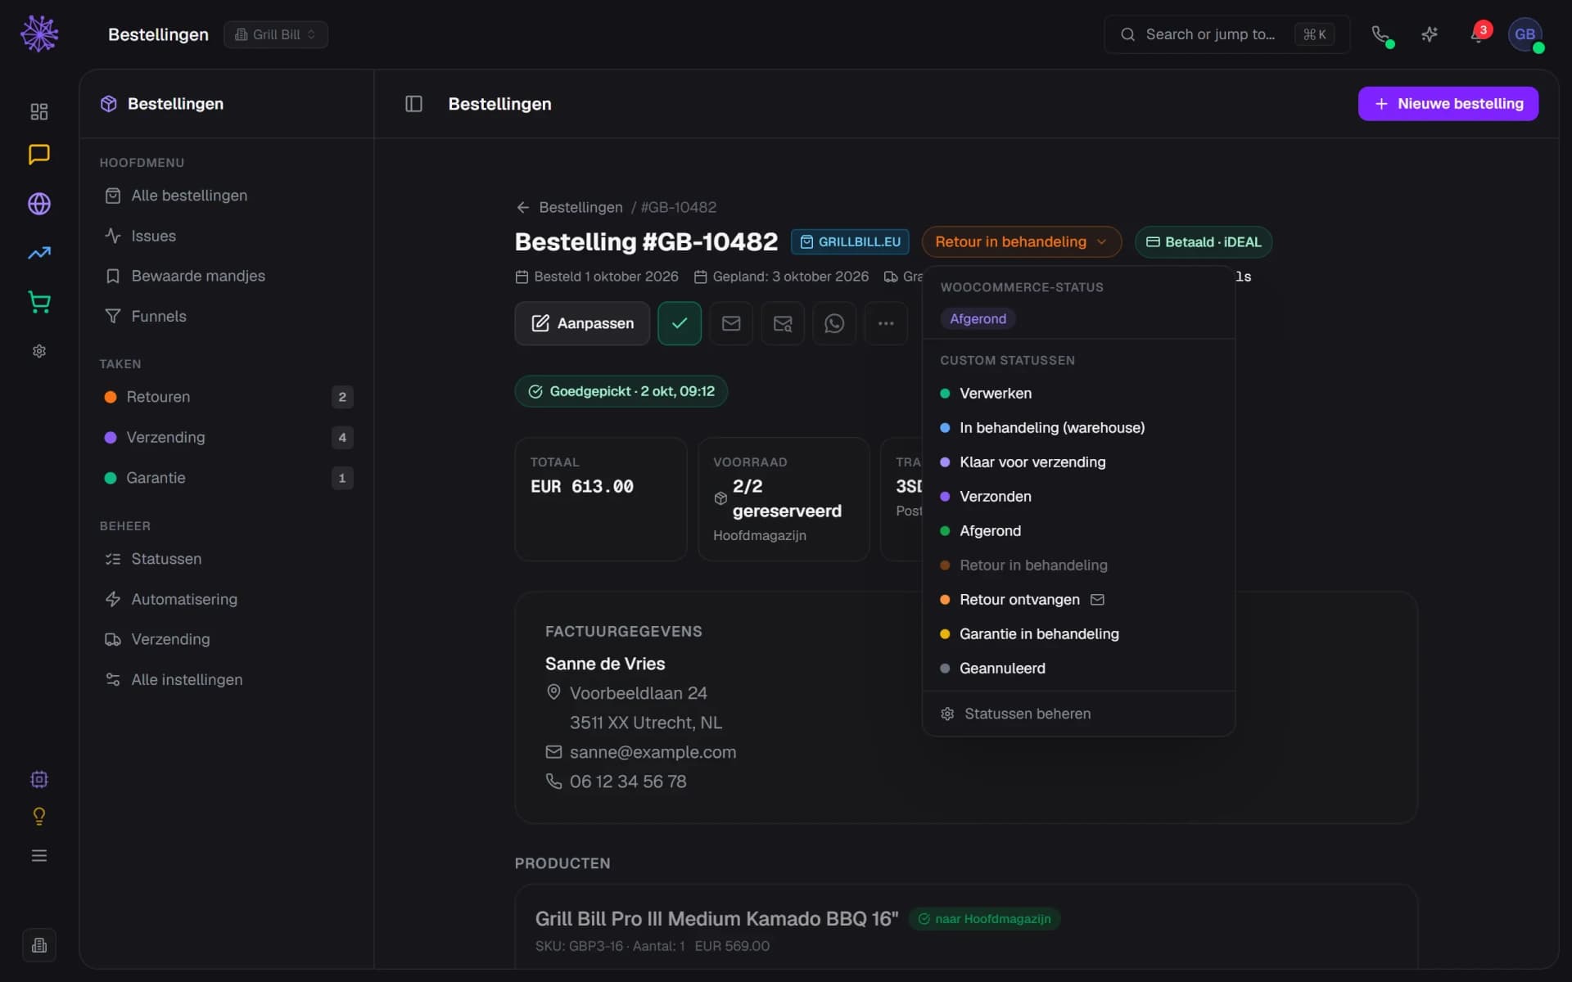Image resolution: width=1572 pixels, height=982 pixels.
Task: Click the AI sparkle icon in top bar
Action: (x=1430, y=34)
